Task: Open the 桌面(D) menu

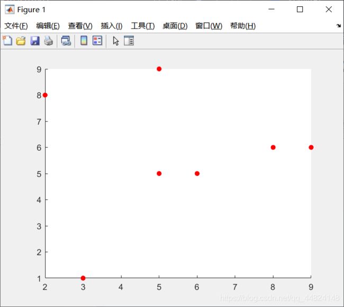Action: point(175,26)
